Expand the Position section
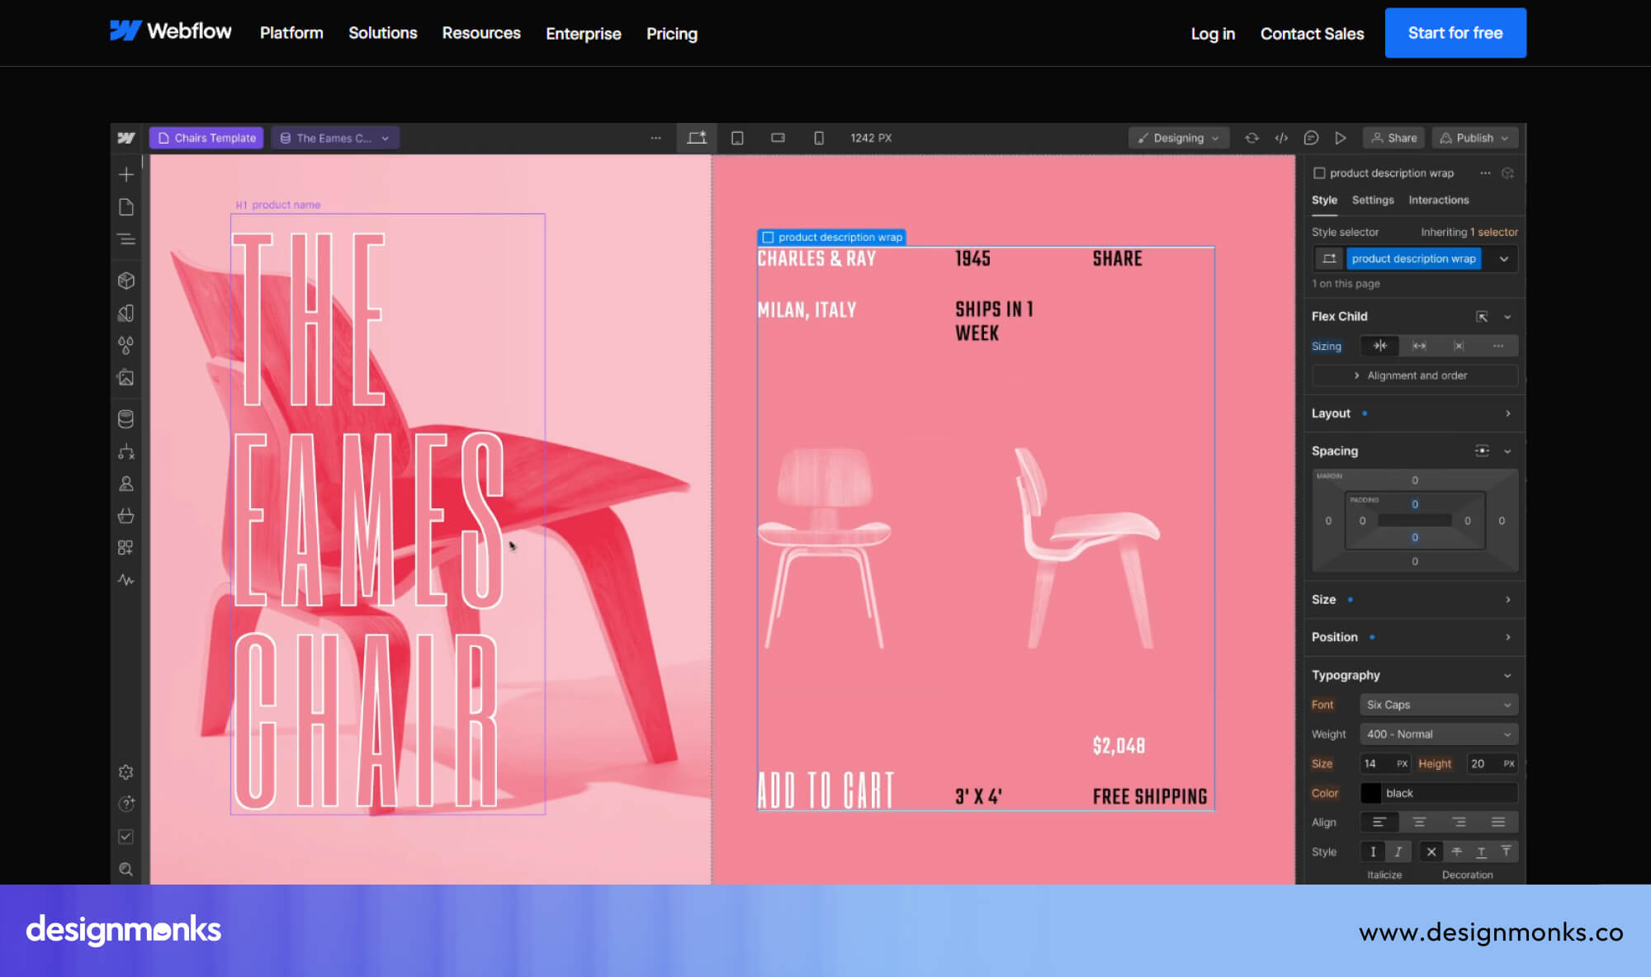Screen dimensions: 1651x977 [1413, 637]
